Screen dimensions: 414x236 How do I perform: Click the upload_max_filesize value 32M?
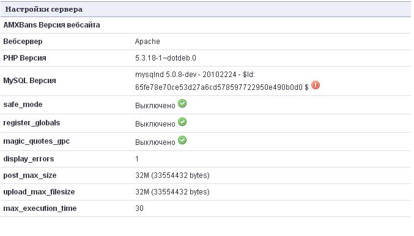(172, 191)
